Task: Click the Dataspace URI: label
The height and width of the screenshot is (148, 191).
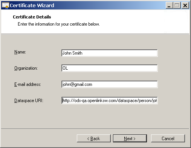Action: click(x=29, y=101)
